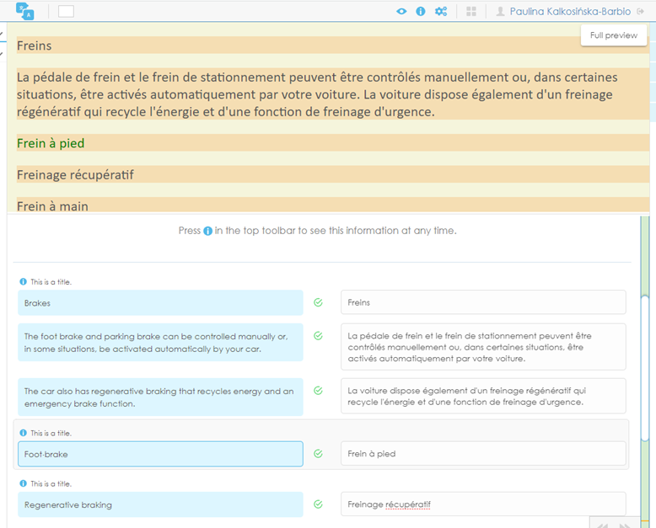Click the Freinage récupératif translation field
656x528 pixels.
(482, 504)
